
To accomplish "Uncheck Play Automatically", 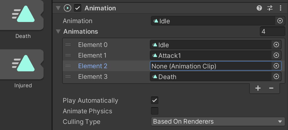I will click(x=154, y=101).
